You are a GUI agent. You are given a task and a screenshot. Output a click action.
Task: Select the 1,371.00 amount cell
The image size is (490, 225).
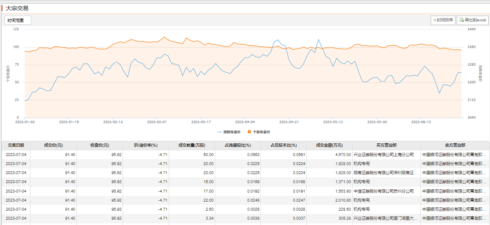[x=330, y=182]
